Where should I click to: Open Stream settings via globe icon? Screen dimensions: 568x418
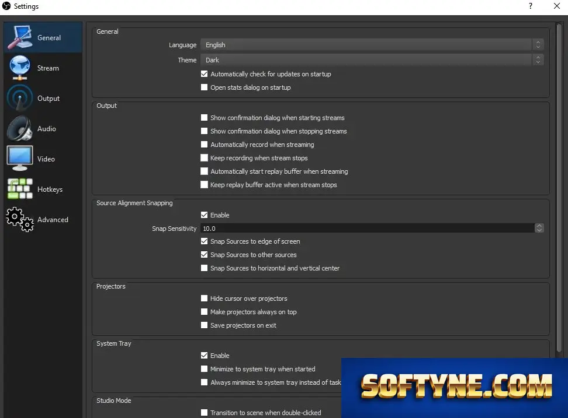[20, 68]
